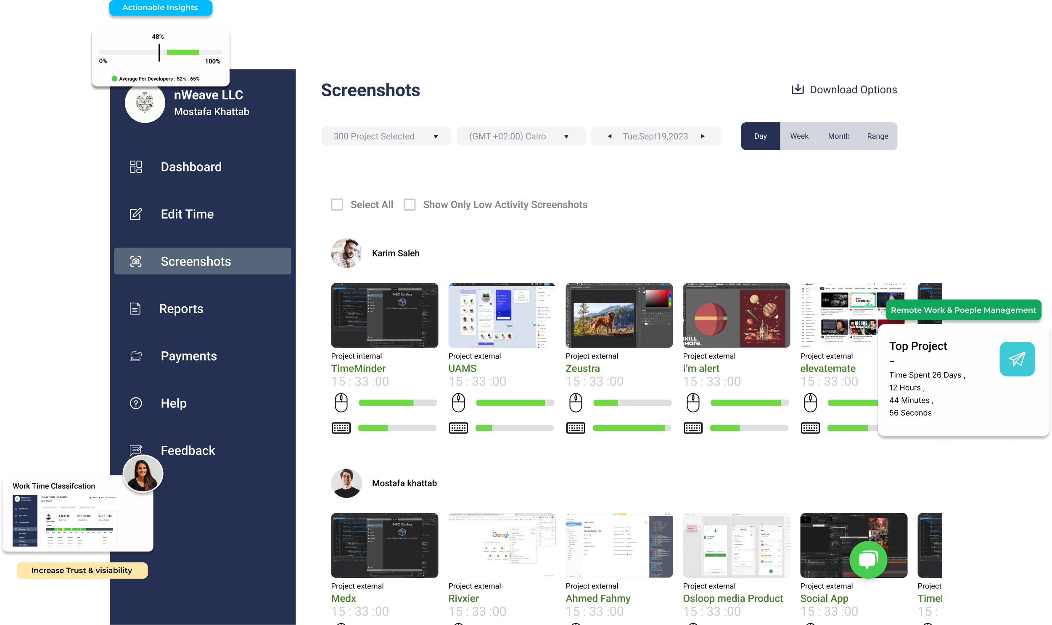
Task: Click the Actionable Insights button
Action: pyautogui.click(x=160, y=8)
